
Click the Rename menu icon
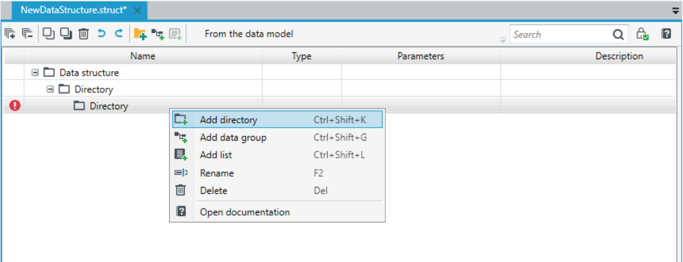coord(180,173)
